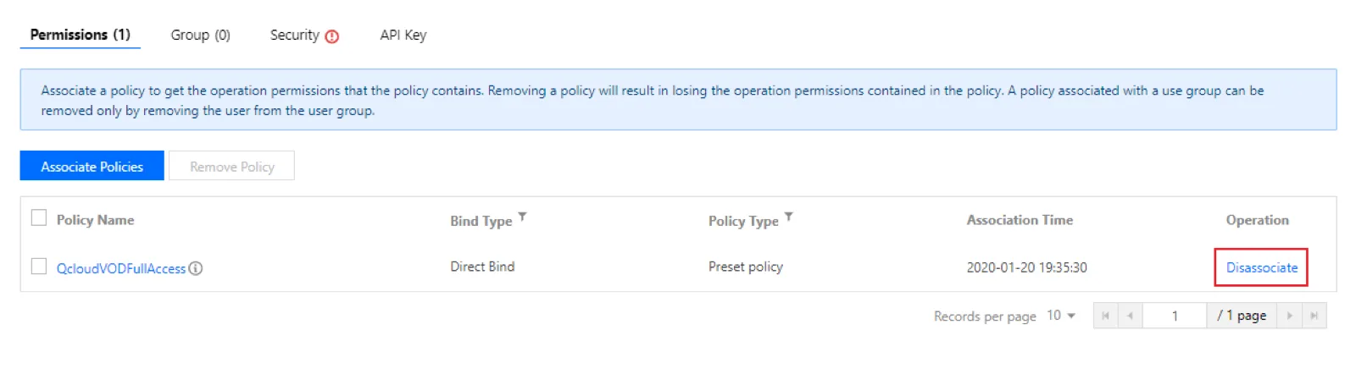Screen dimensions: 1356x374
Task: Go to last page arrow icon
Action: pos(1314,316)
